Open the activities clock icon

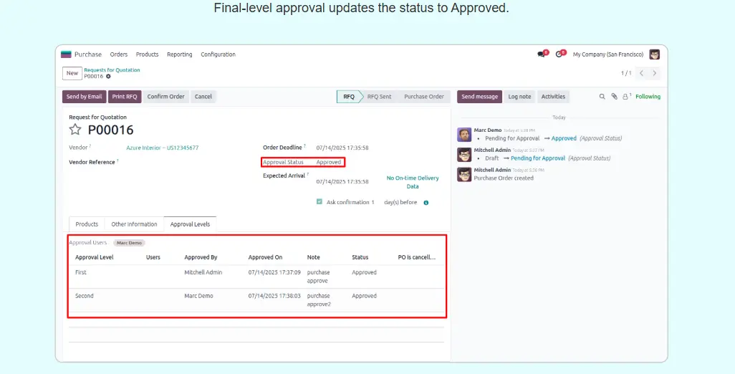560,54
